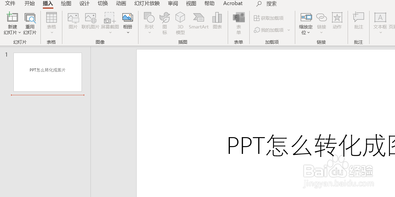Click the 相册 photo album icon
The image size is (395, 197).
coord(128,18)
